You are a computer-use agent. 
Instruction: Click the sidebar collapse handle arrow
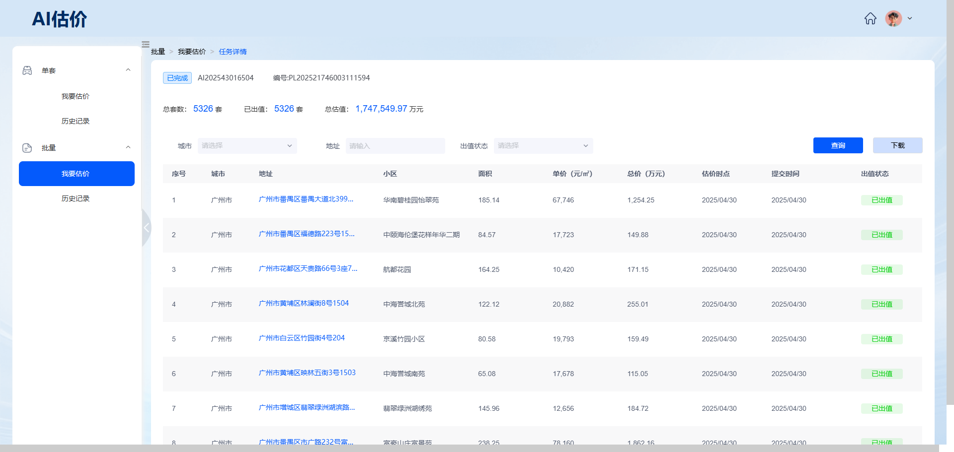click(146, 227)
